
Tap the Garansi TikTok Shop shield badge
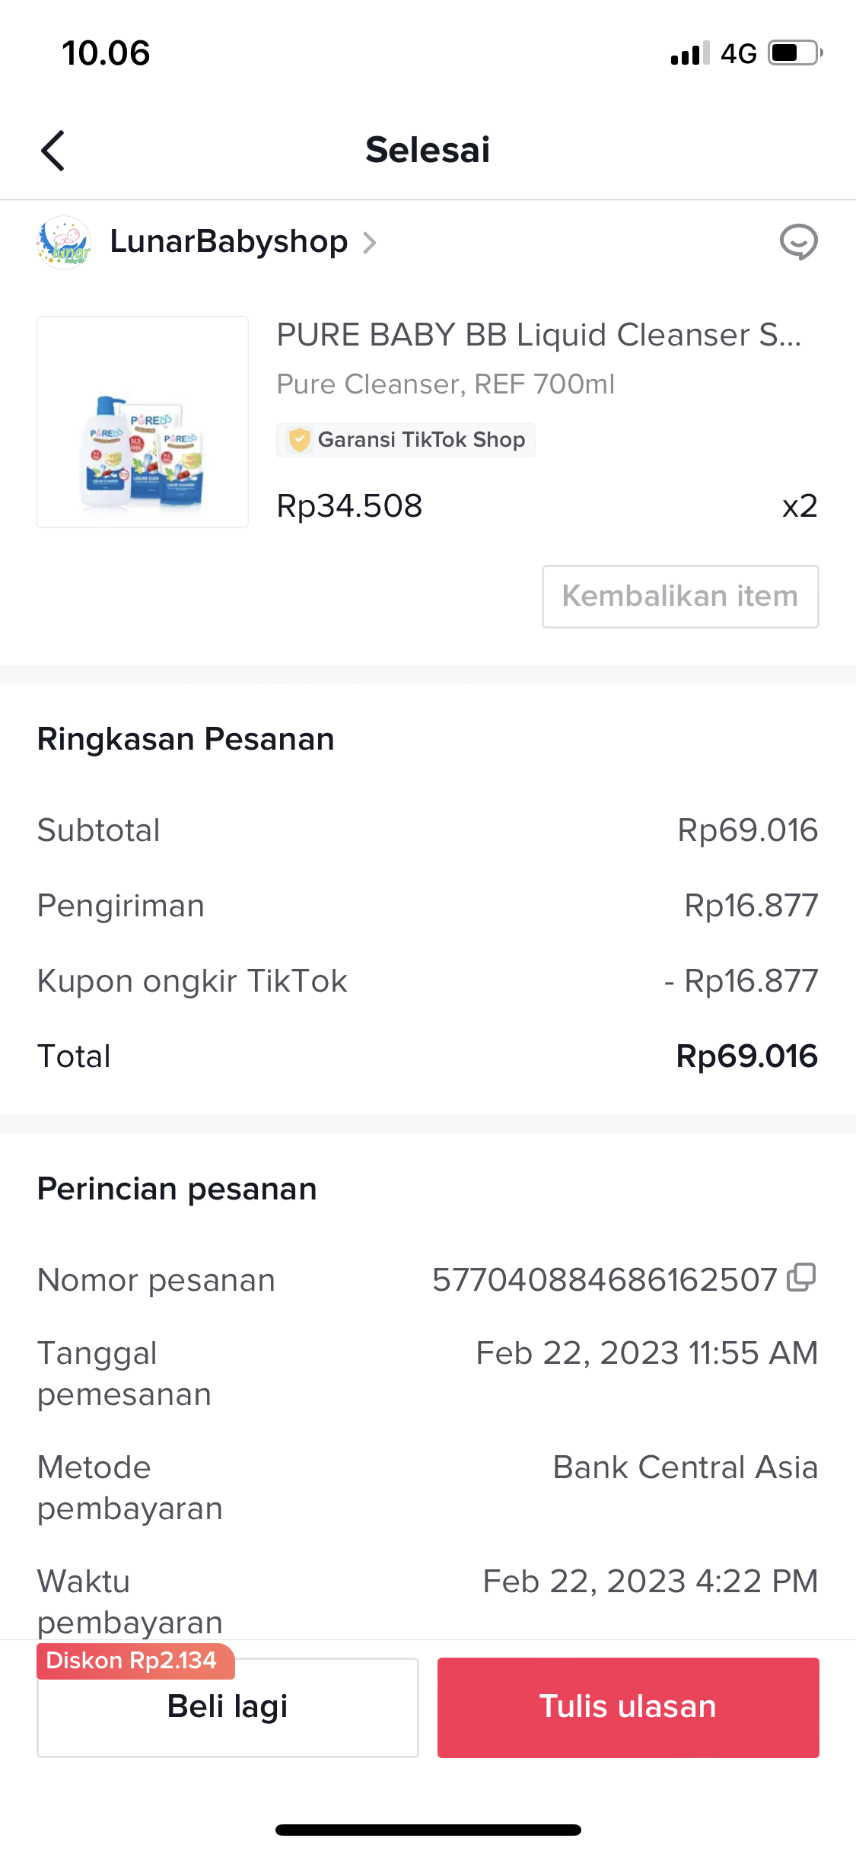tap(300, 440)
